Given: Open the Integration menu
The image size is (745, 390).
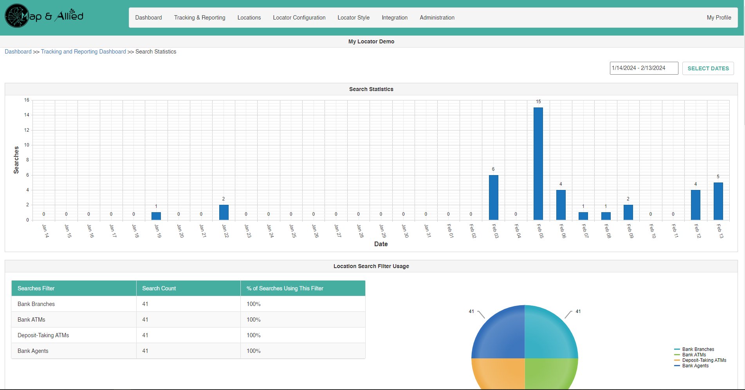Looking at the screenshot, I should [x=395, y=18].
